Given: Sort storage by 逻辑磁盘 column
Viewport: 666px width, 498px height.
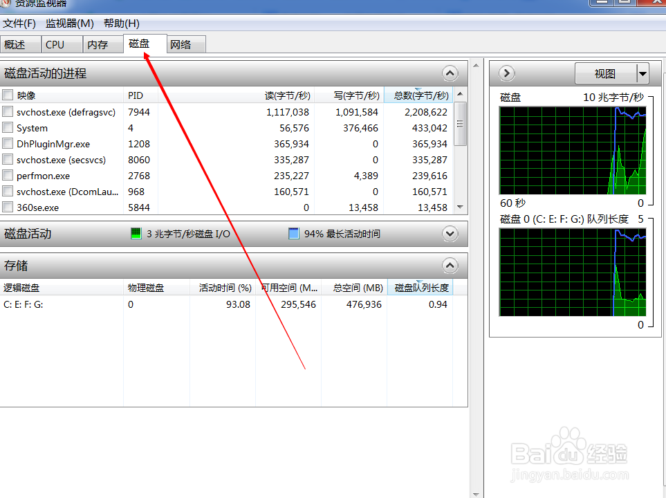Looking at the screenshot, I should [x=62, y=288].
